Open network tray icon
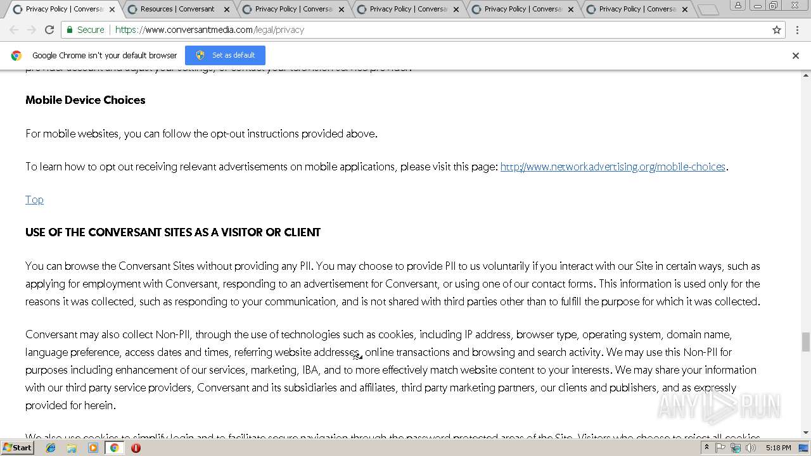This screenshot has height=456, width=811. 736,448
